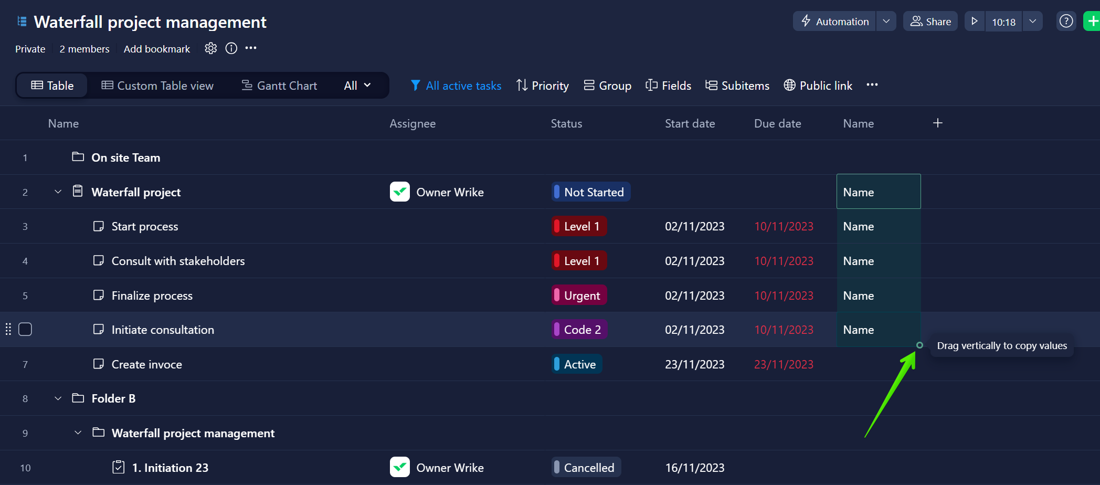Viewport: 1100px width, 485px height.
Task: Open space settings gear icon
Action: tap(210, 48)
